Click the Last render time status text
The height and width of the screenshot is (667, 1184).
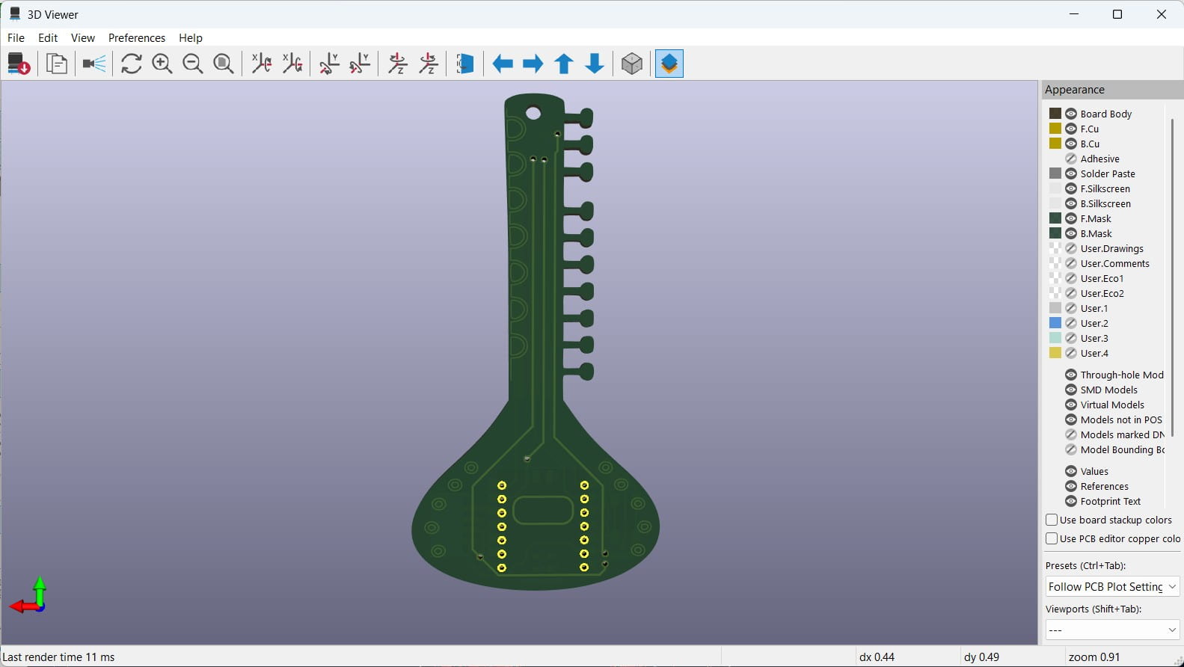pos(59,657)
